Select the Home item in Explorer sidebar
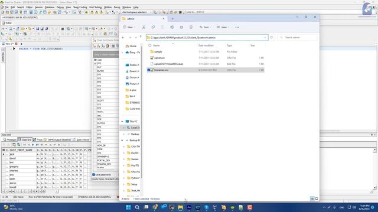 click(131, 46)
